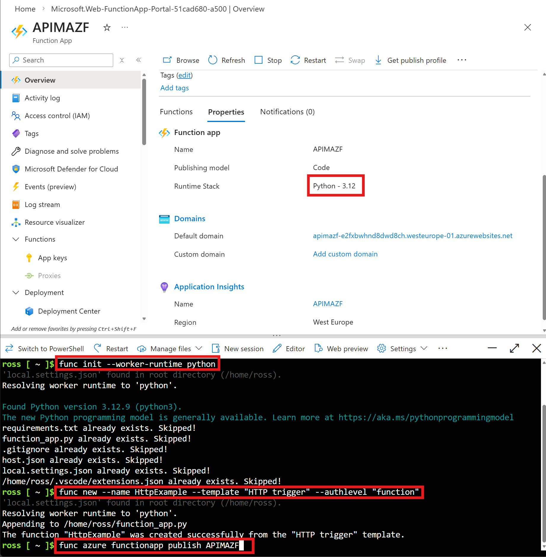Viewport: 546px width, 557px height.
Task: Collapse the Deployment section in sidebar
Action: [16, 293]
